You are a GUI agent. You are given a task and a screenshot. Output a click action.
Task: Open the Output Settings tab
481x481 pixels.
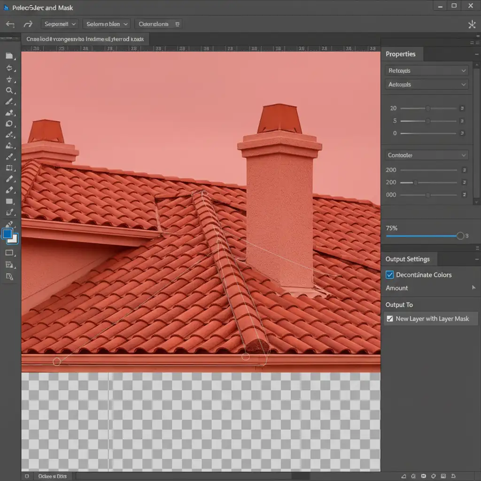407,259
